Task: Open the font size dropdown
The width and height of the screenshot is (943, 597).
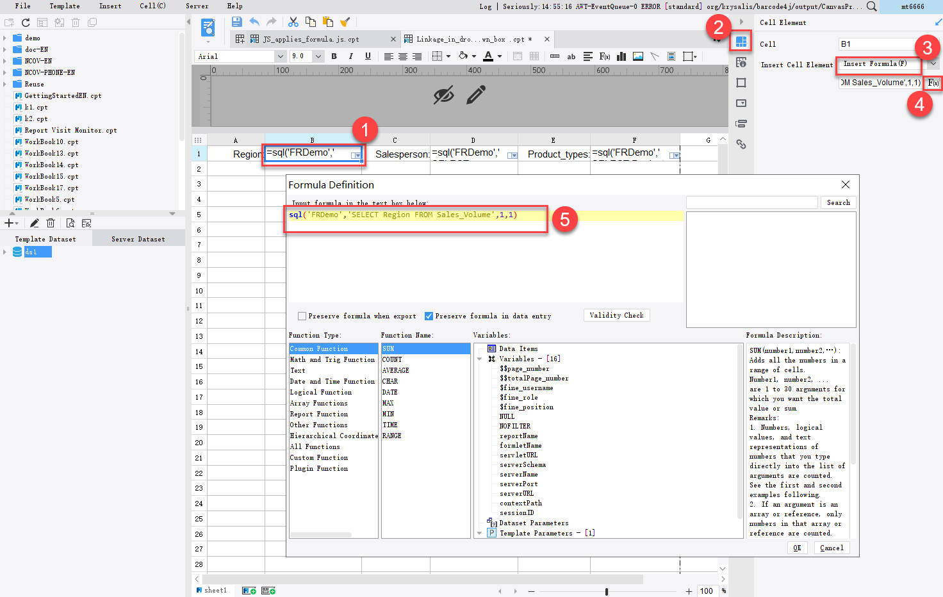Action: click(x=318, y=56)
